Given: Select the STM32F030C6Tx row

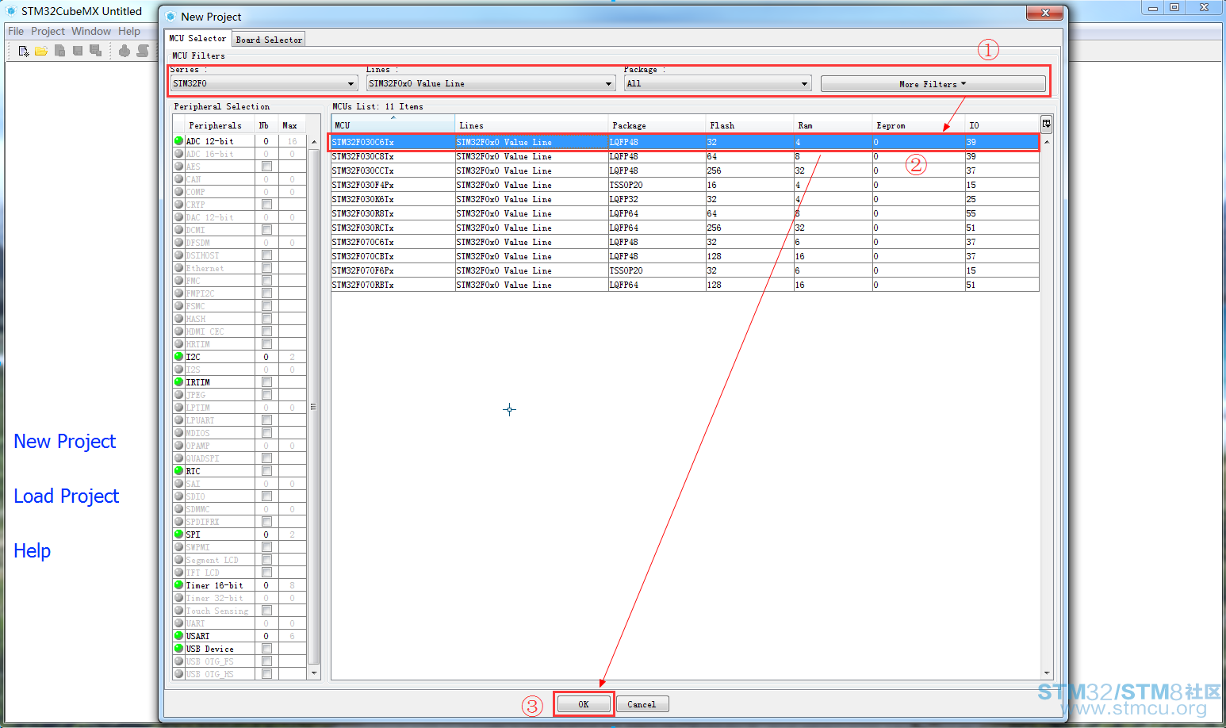Looking at the screenshot, I should tap(685, 142).
